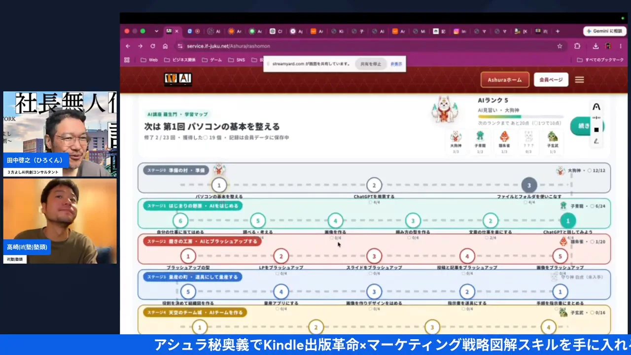Open lesson 4 量産アプリにする node
The image size is (631, 355).
coord(281,291)
